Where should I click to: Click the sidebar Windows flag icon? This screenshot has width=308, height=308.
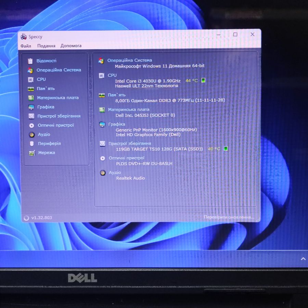pos(30,70)
